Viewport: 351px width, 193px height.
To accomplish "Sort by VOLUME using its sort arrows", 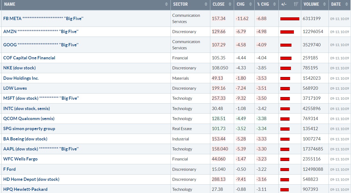I will coord(324,4).
